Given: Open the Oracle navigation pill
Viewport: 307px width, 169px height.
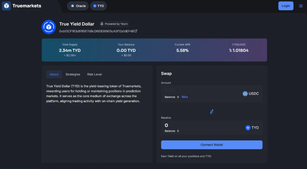Looking at the screenshot, I should tap(78, 6).
